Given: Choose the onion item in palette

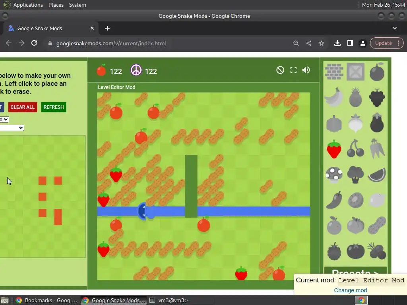Looking at the screenshot, I should pyautogui.click(x=355, y=123).
